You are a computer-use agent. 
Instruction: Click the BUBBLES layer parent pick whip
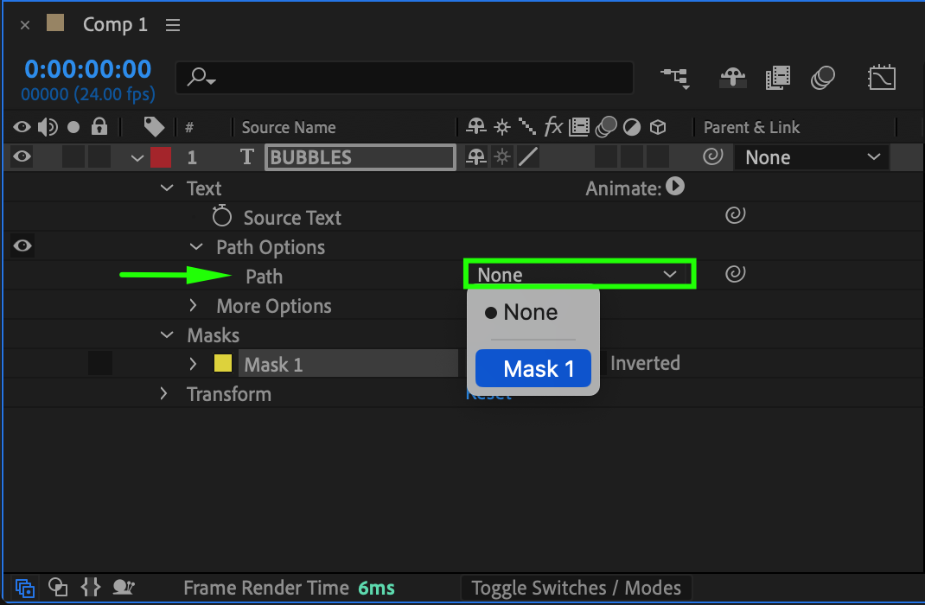(712, 157)
